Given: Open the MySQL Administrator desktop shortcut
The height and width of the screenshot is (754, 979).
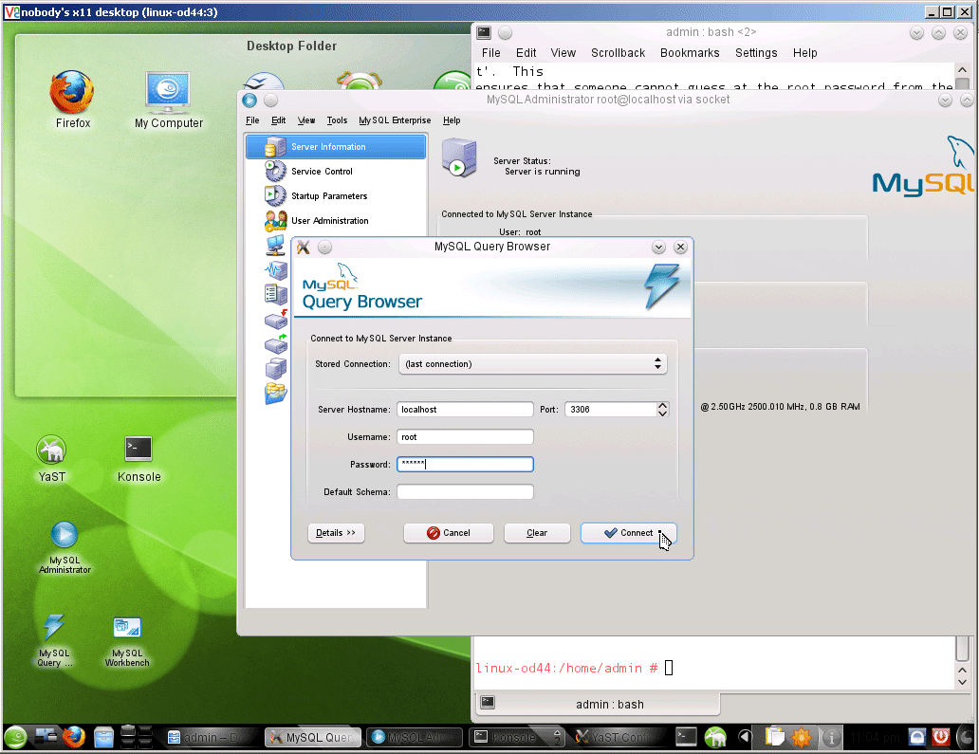Looking at the screenshot, I should click(x=65, y=548).
